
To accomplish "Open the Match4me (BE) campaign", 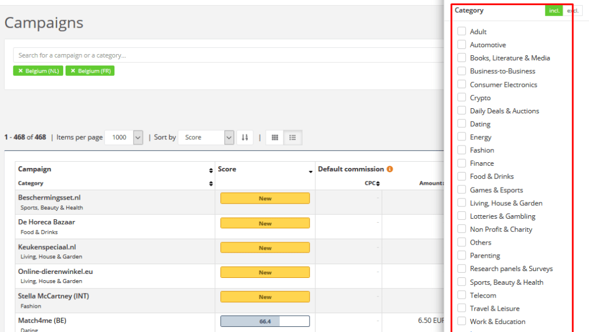I will [x=42, y=320].
